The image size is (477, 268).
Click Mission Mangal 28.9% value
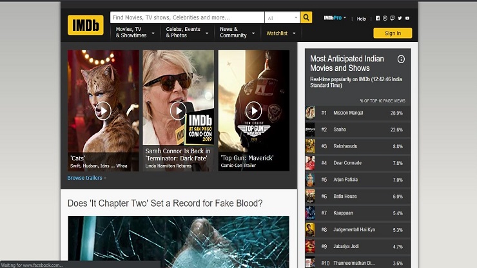(396, 113)
